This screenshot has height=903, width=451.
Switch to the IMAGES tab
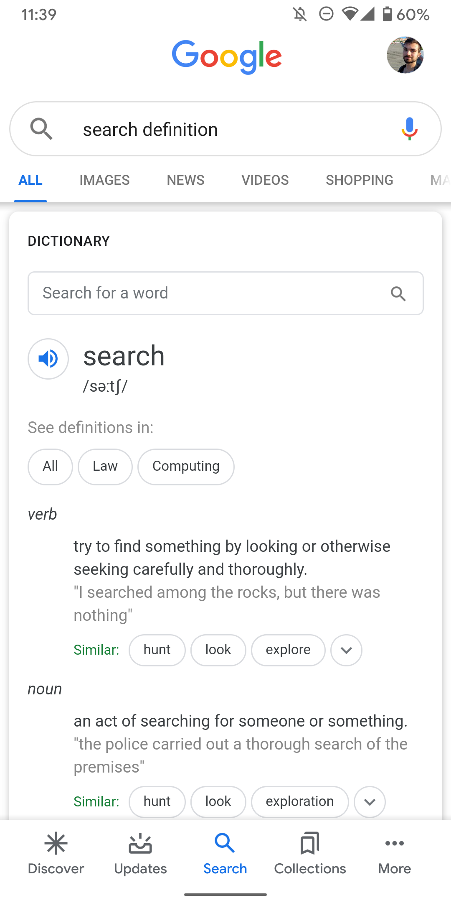(104, 180)
